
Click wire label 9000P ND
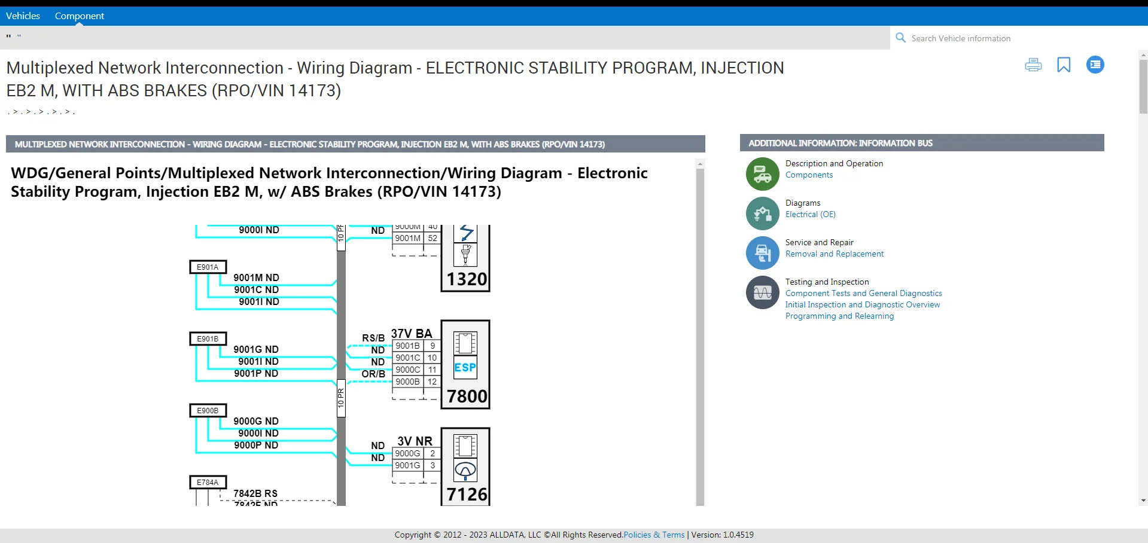tap(256, 445)
